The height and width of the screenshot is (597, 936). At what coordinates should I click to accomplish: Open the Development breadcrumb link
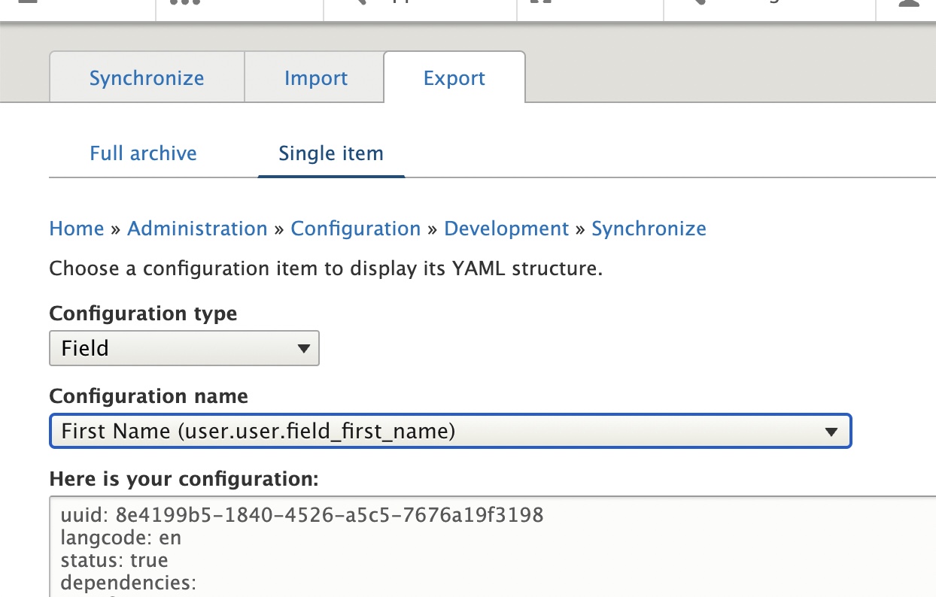(506, 229)
